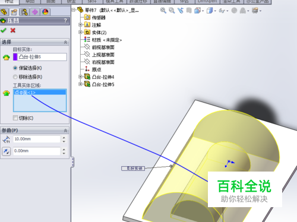The height and width of the screenshot is (222, 297).
Task: Open the display style dropdown arrow
Action: (215, 11)
